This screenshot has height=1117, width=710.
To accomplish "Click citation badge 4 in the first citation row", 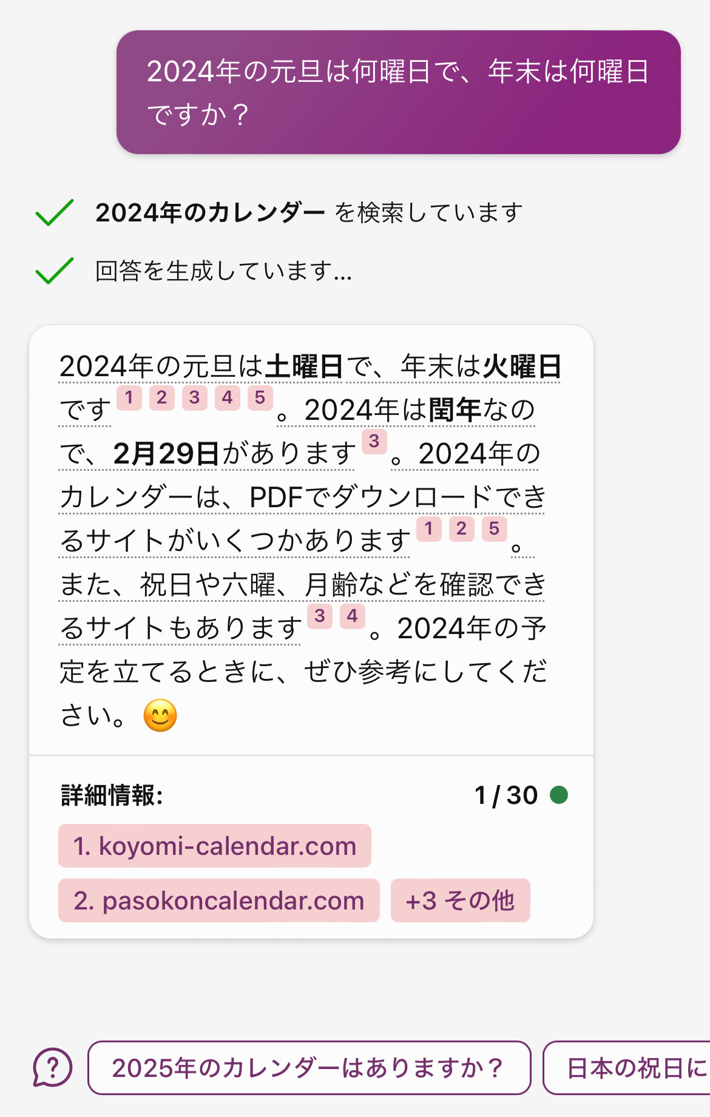I will (228, 398).
